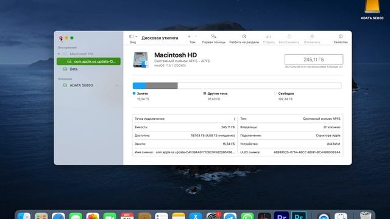Click the macOS 11.5.1 version text
Image resolution: width=390 pixels, height=219 pixels.
tap(170, 66)
